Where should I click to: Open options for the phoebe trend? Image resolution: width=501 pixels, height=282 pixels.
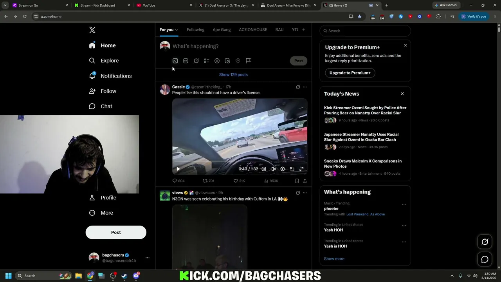[404, 204]
